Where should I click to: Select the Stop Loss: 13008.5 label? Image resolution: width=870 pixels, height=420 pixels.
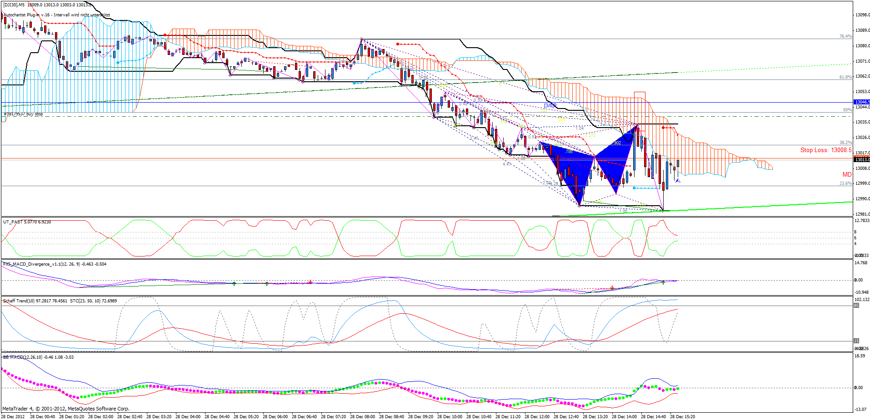826,150
